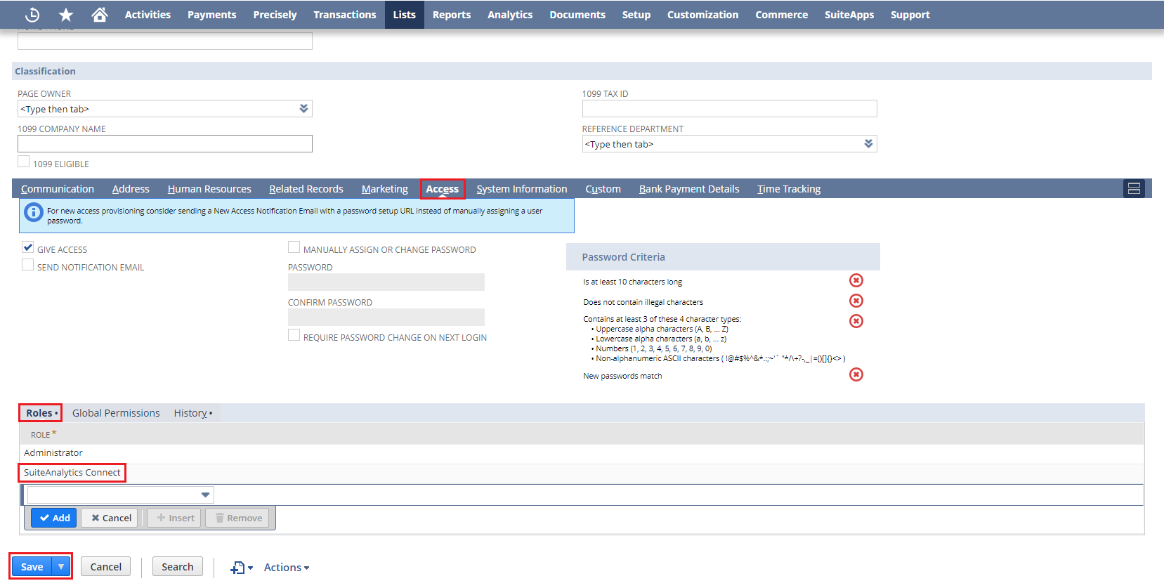Click the 1099 Tax ID input field
Viewport: 1164px width, 588px height.
click(x=729, y=109)
